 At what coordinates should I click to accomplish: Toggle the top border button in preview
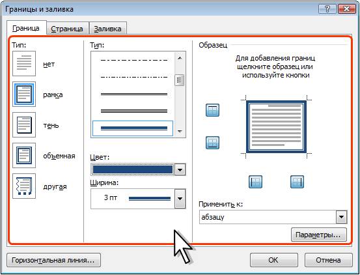[x=212, y=110]
